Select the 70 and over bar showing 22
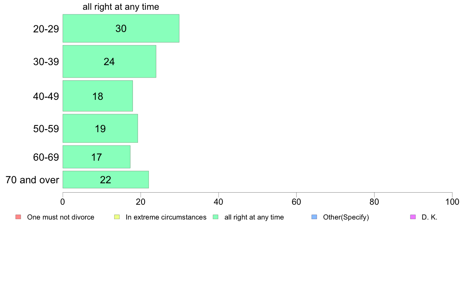This screenshot has width=463, height=287. coord(106,179)
